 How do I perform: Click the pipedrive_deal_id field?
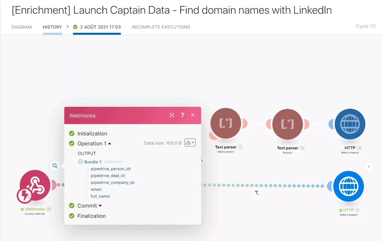108,176
